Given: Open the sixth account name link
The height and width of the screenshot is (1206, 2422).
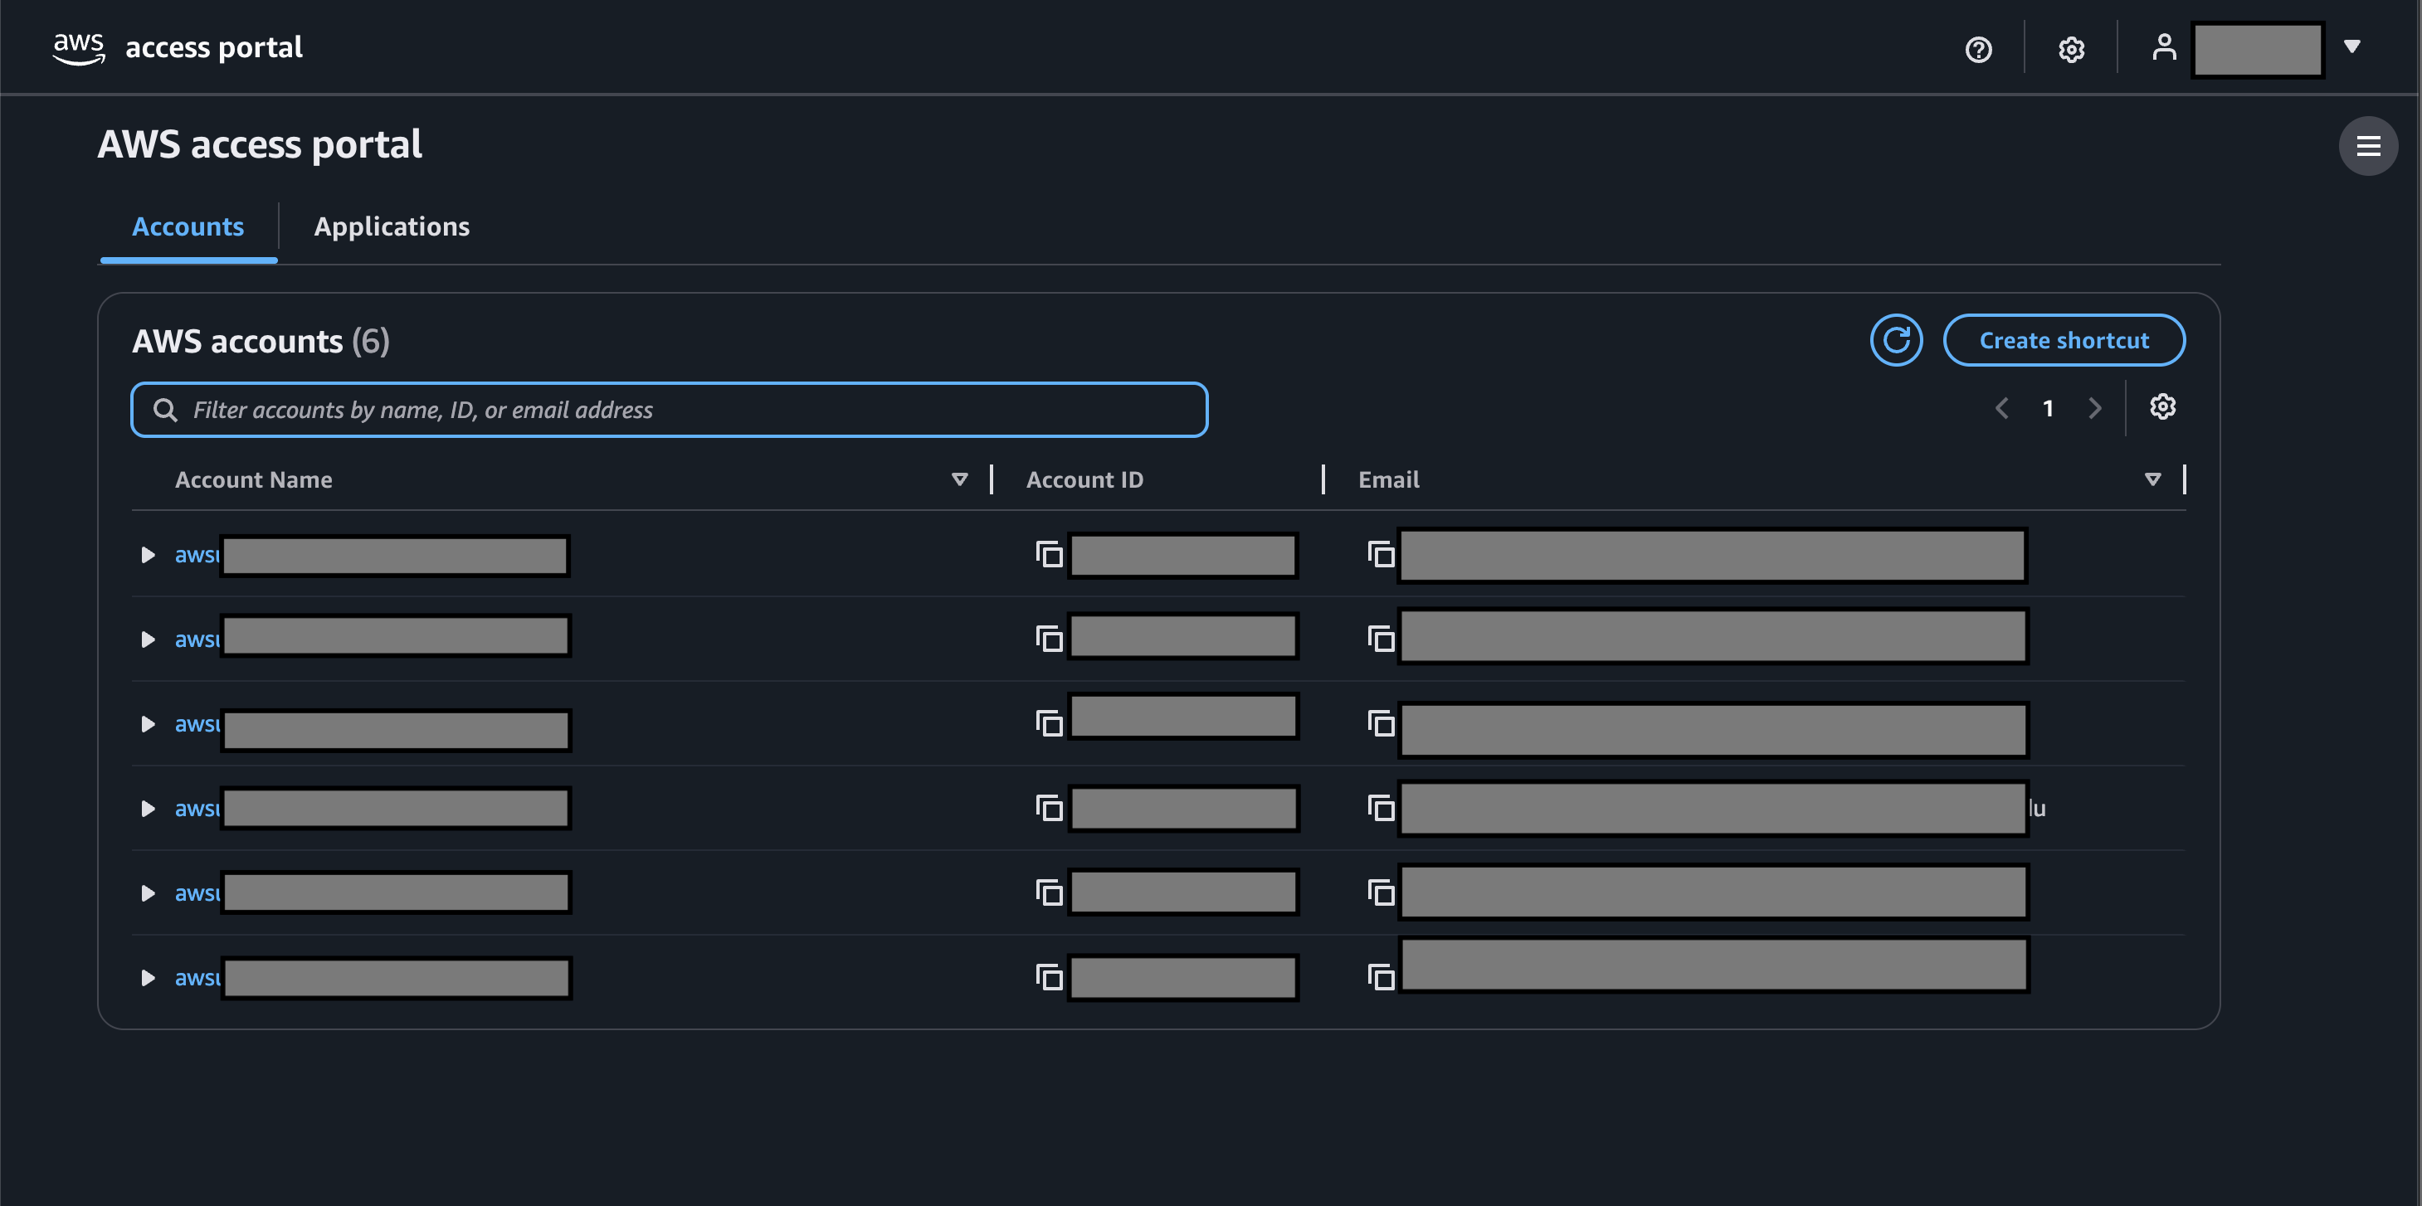Looking at the screenshot, I should click(372, 978).
